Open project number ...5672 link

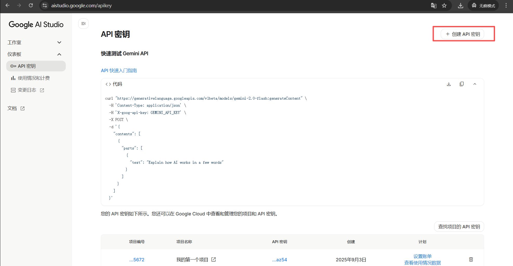click(x=137, y=260)
